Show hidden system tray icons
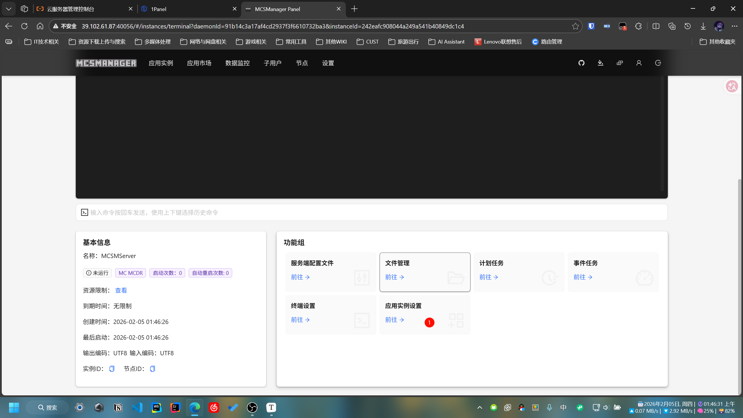The width and height of the screenshot is (743, 418). [480, 408]
